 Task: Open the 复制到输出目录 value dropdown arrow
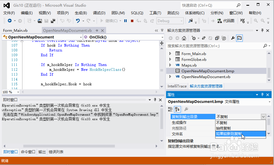pos(263,117)
